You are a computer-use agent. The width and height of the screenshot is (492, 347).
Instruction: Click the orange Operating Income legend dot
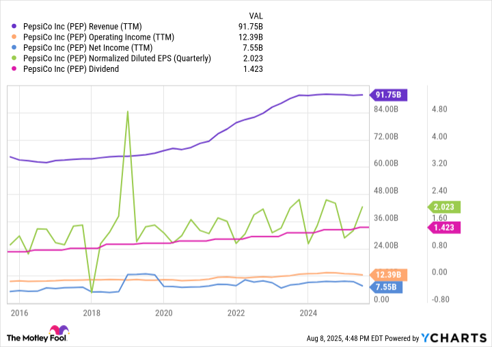(x=14, y=37)
